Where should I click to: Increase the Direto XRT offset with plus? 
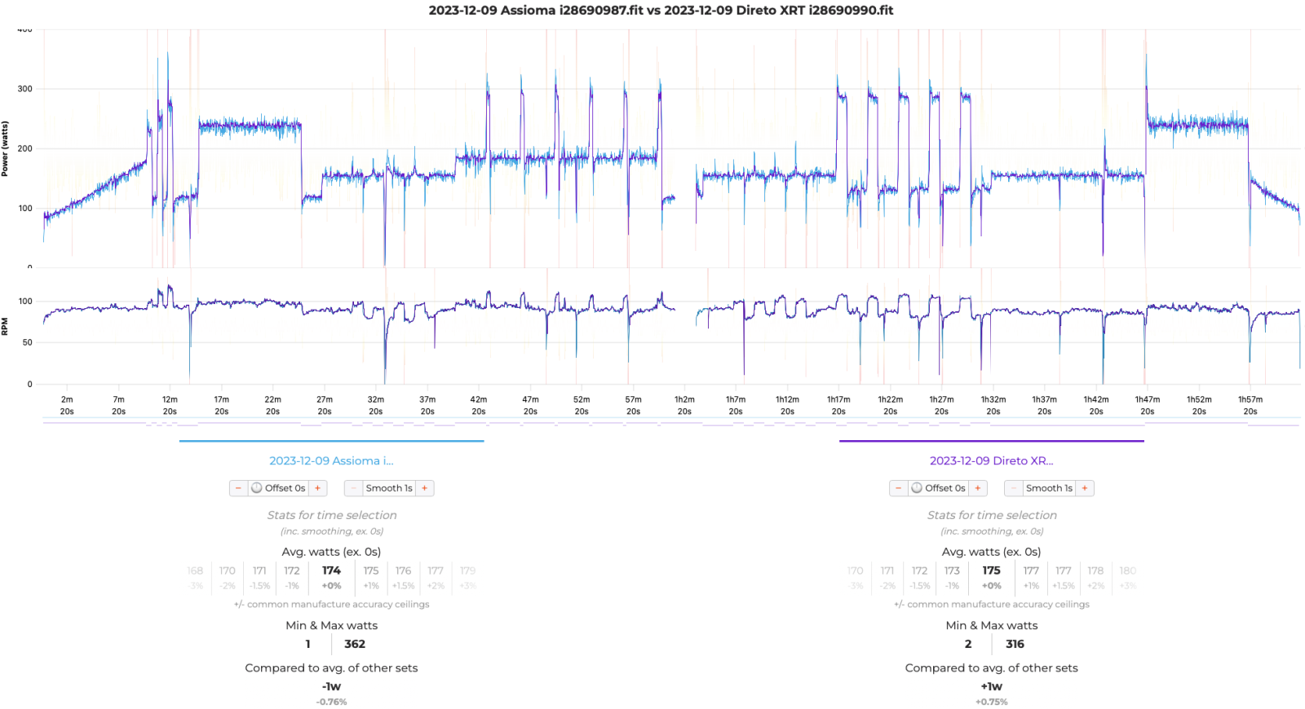point(978,488)
